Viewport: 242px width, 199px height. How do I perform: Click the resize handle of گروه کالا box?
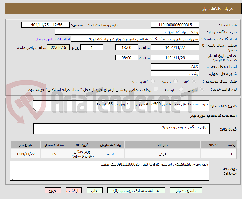pos(35,133)
